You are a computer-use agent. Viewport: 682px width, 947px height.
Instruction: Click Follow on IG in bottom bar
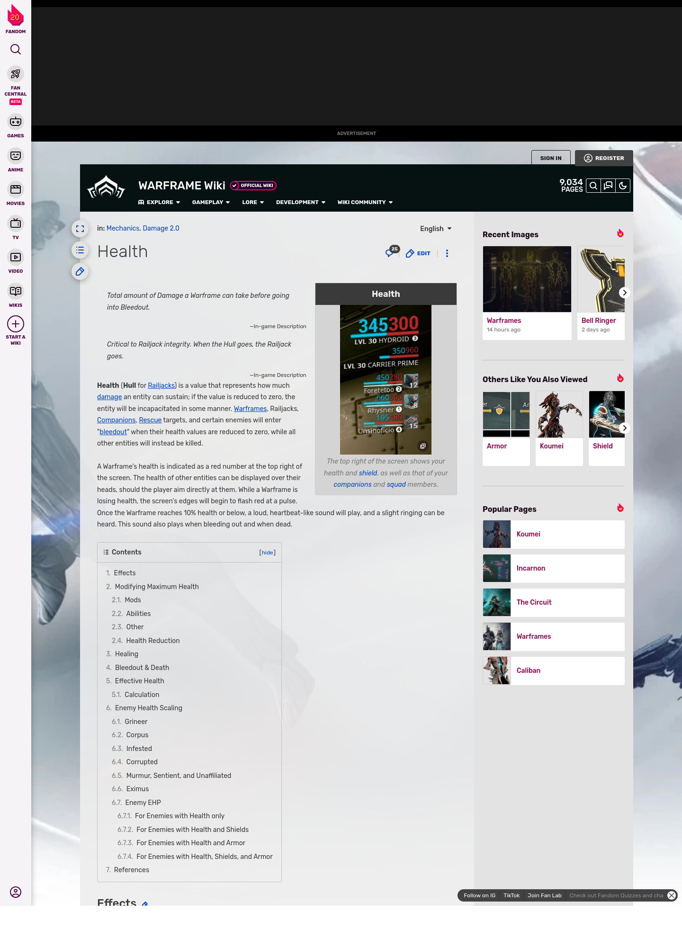(479, 895)
